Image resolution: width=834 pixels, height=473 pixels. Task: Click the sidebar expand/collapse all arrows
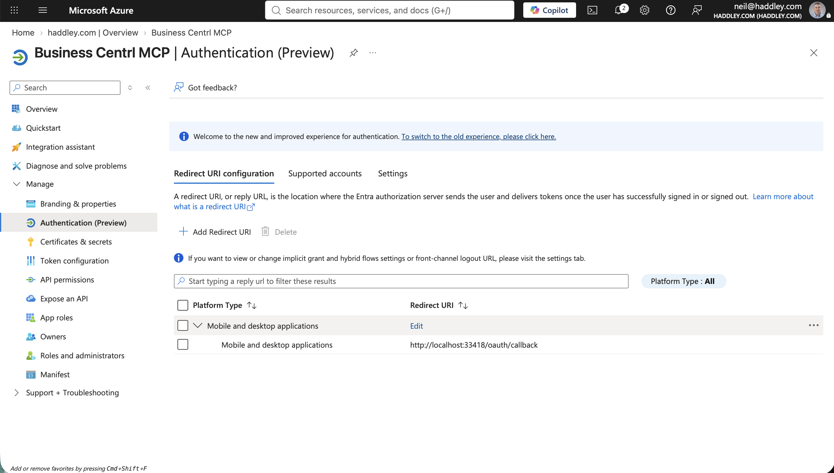(130, 88)
